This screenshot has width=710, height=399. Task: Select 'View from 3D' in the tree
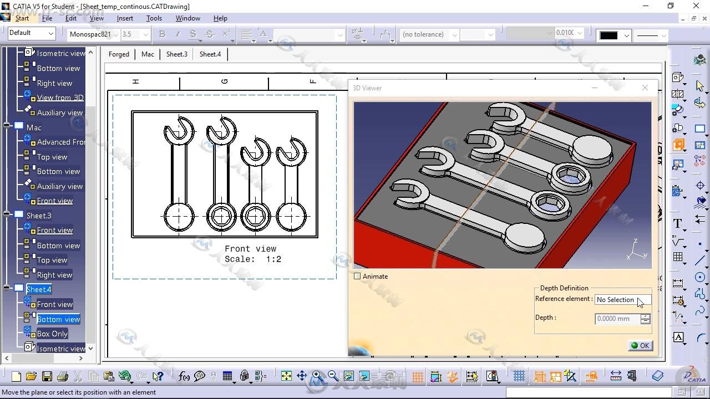(x=60, y=98)
